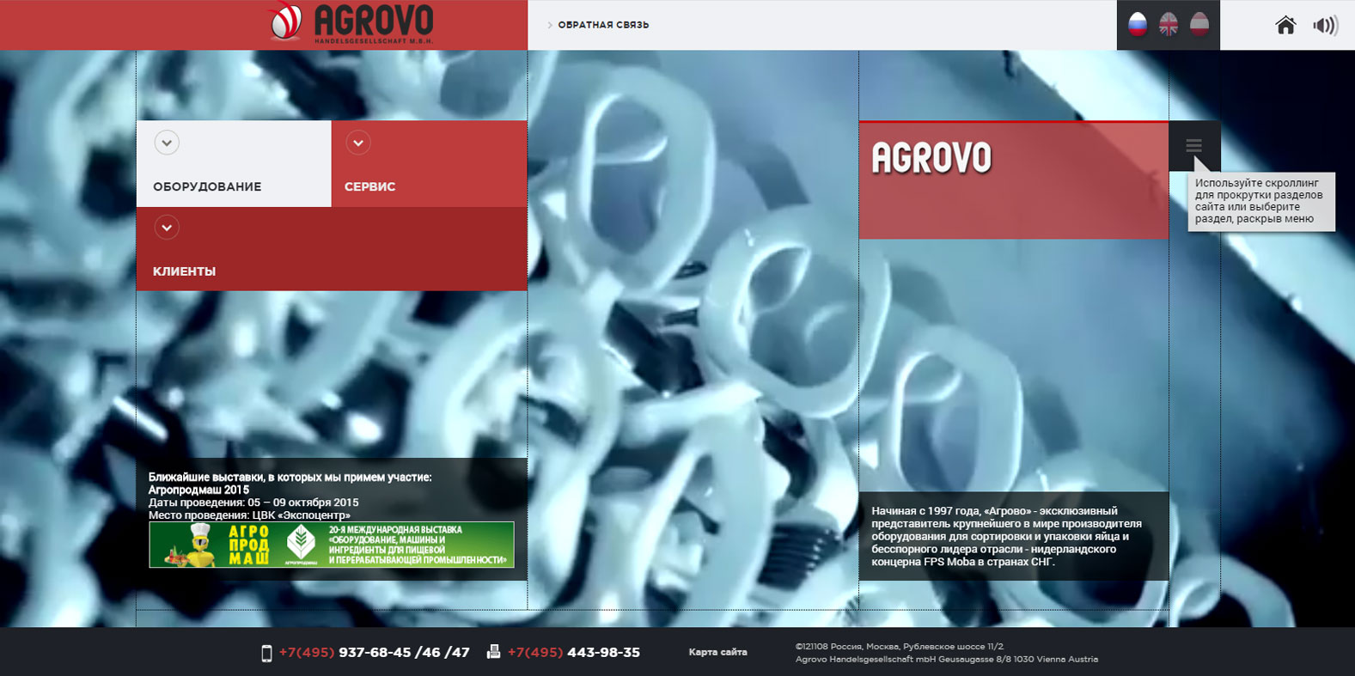Viewport: 1355px width, 676px height.
Task: Click the Москва, Рублевское шоссе address
Action: 899,647
